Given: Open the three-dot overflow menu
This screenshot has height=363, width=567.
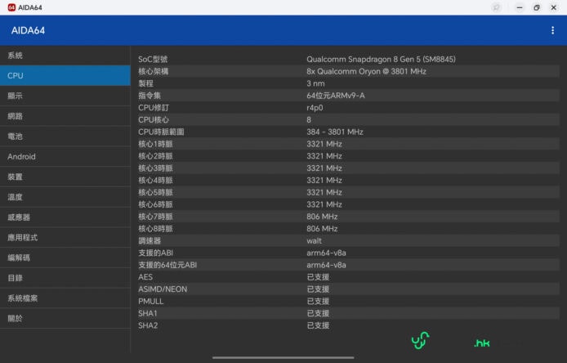Looking at the screenshot, I should (x=552, y=30).
